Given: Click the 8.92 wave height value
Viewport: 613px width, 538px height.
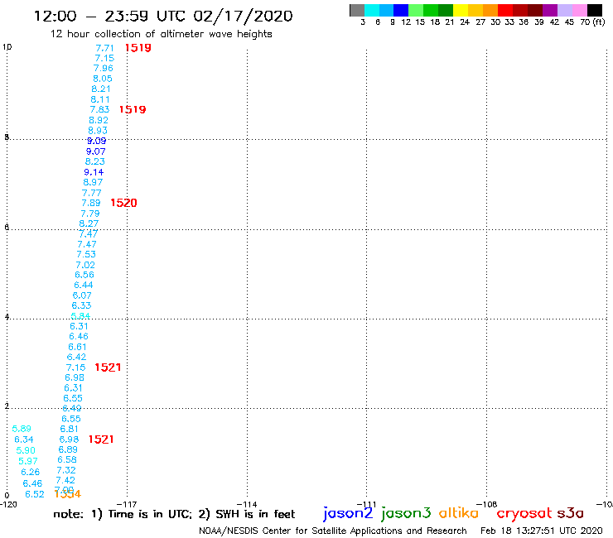Looking at the screenshot, I should [x=99, y=120].
